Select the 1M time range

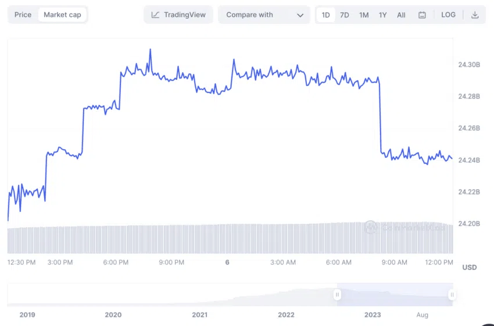coord(364,15)
